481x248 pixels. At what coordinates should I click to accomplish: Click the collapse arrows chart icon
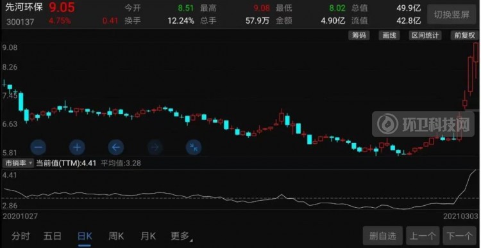pos(194,148)
